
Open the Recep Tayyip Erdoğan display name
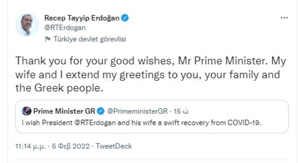pyautogui.click(x=82, y=19)
